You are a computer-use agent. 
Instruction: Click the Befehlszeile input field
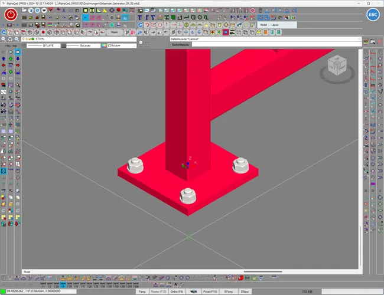[x=276, y=45]
